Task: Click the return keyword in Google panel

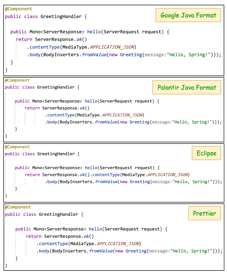Action: pyautogui.click(x=24, y=39)
